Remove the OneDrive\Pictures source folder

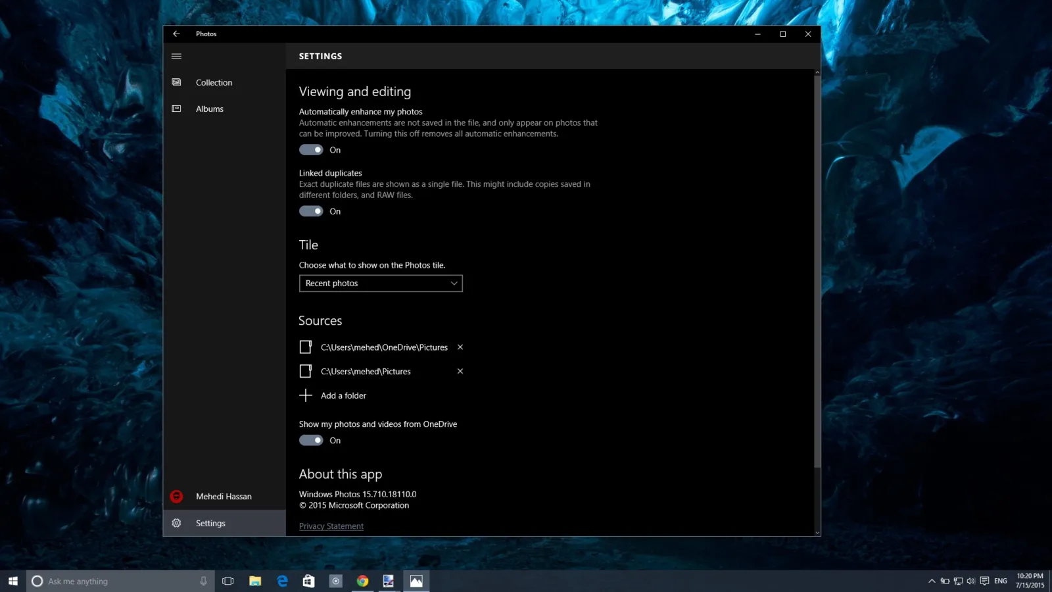(x=460, y=347)
